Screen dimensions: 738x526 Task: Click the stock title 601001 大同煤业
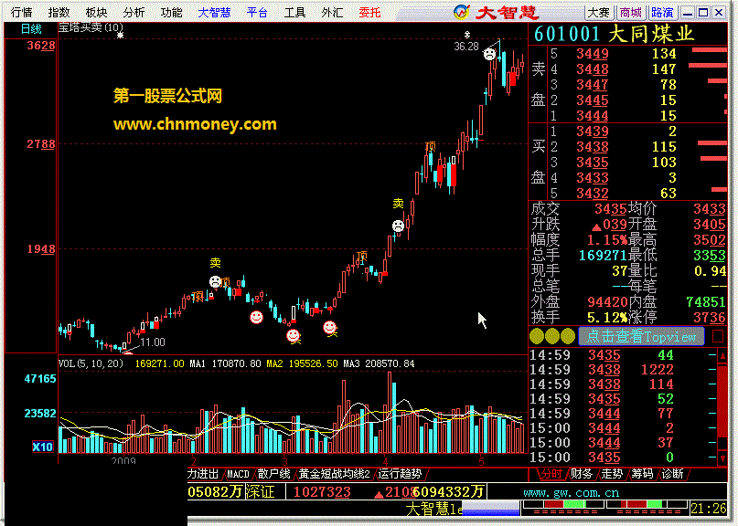[x=614, y=34]
